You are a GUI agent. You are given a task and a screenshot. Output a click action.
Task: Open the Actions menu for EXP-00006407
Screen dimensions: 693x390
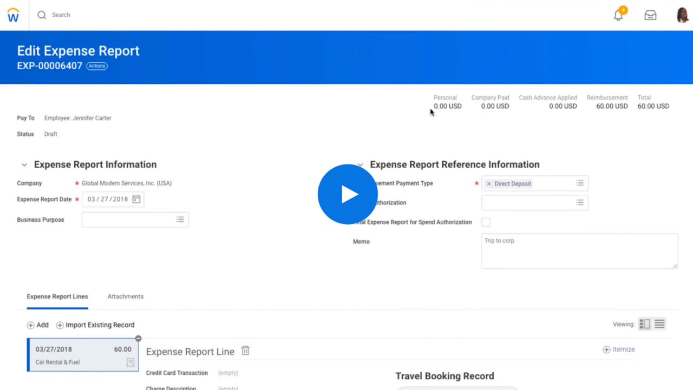click(x=97, y=66)
